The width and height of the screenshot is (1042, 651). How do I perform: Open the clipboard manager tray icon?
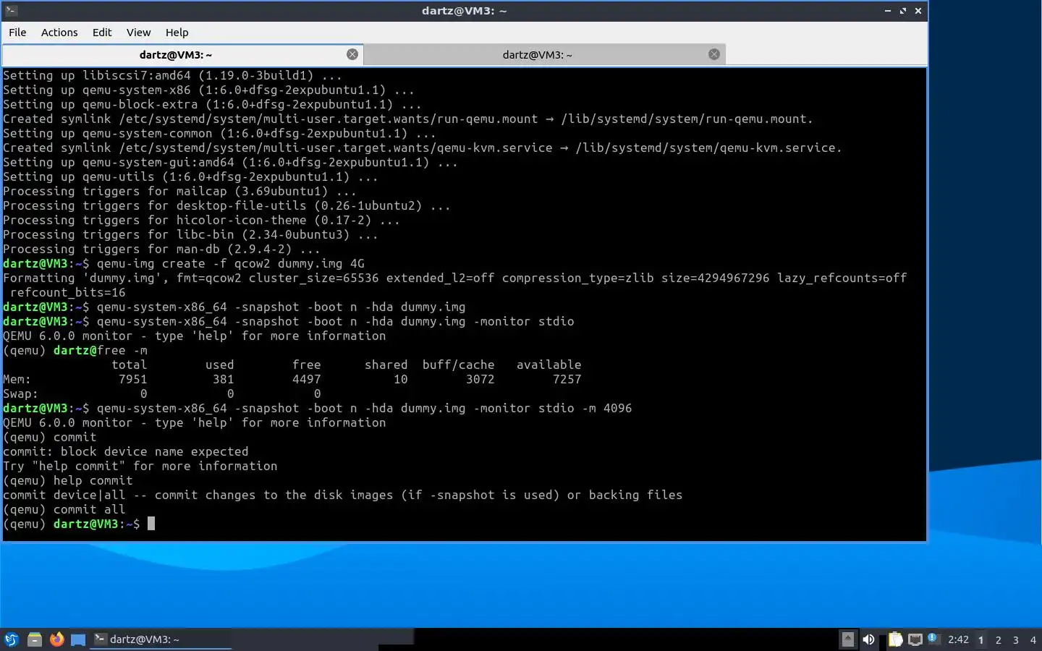(895, 639)
